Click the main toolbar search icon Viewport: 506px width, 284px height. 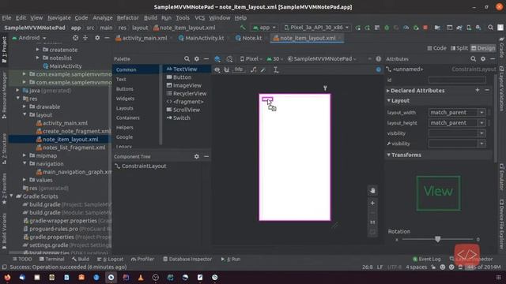click(490, 28)
